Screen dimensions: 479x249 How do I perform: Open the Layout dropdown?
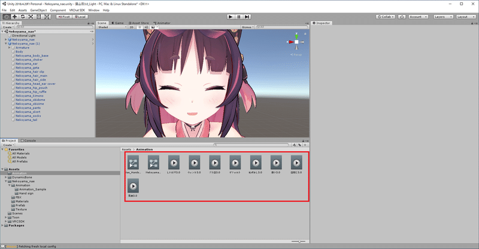(466, 17)
